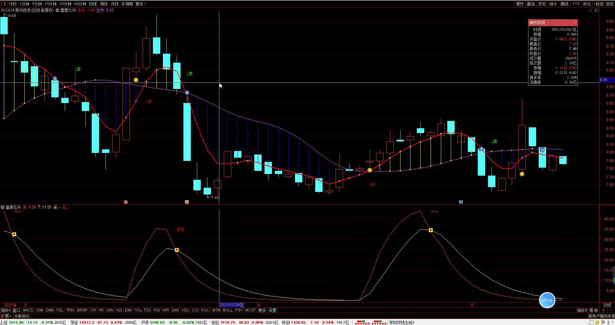This screenshot has height=325, width=615.
Task: Toggle the side panel icon near price axis
Action: [596, 11]
